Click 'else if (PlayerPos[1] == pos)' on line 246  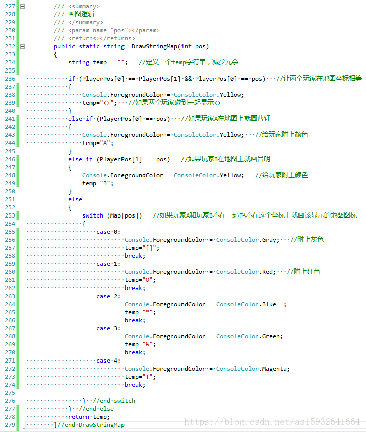[119, 159]
